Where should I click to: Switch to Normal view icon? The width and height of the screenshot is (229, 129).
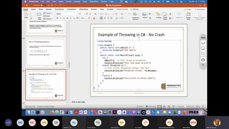point(160,106)
